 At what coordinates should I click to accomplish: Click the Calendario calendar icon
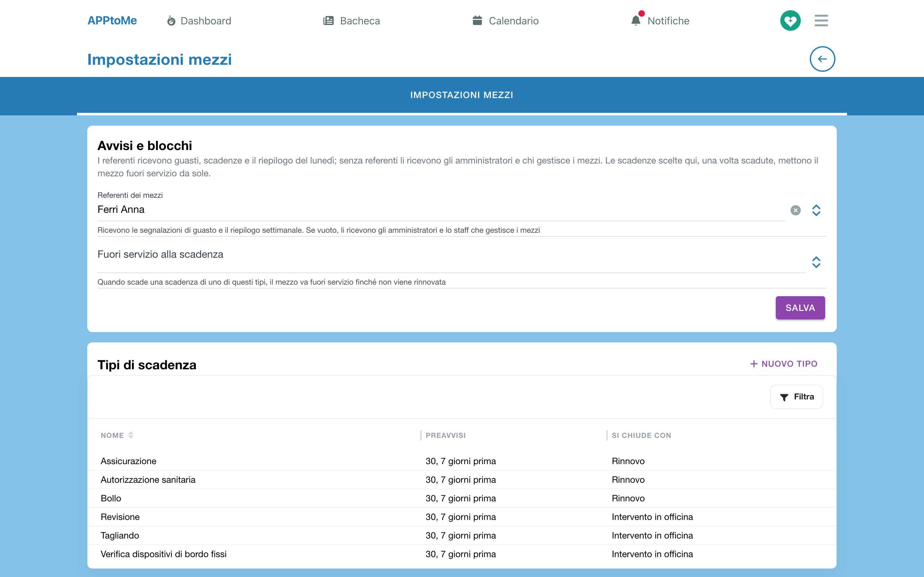[477, 20]
